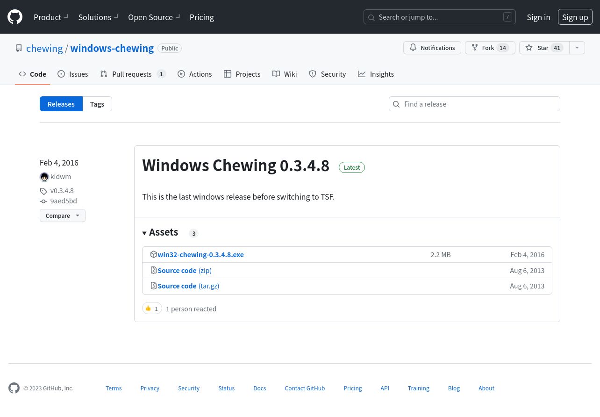Open the Projects tab
This screenshot has height=417, width=600.
click(242, 74)
